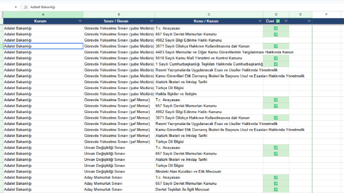Select column D header
The image size is (344, 193).
click(x=276, y=14)
